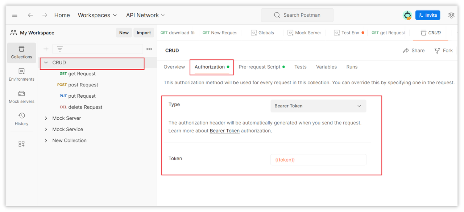The height and width of the screenshot is (212, 464).
Task: Expand the Mock Service collection
Action: point(46,130)
